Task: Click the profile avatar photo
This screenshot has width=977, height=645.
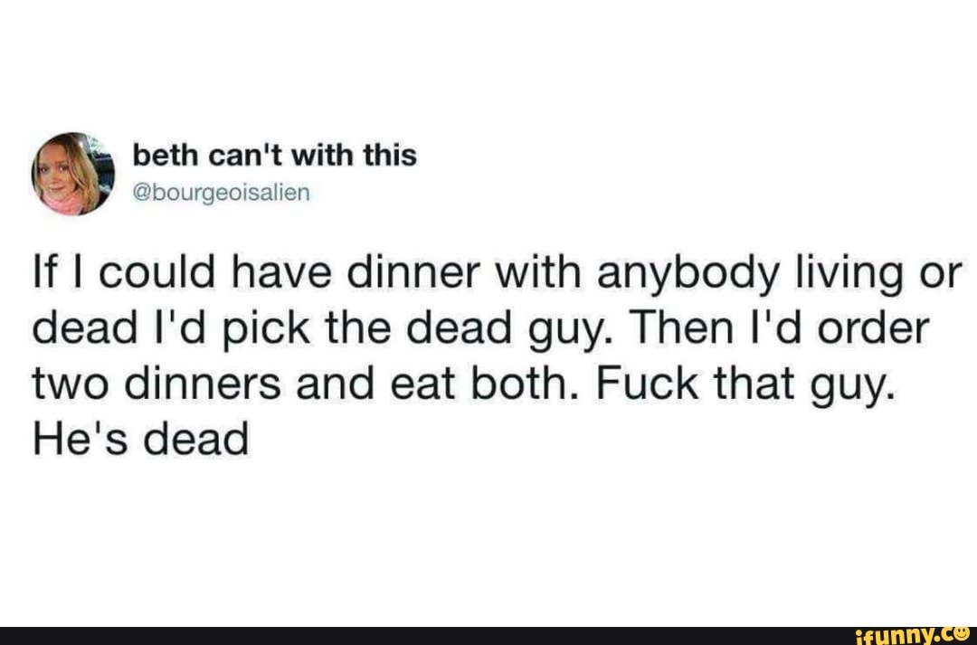Action: 66,174
